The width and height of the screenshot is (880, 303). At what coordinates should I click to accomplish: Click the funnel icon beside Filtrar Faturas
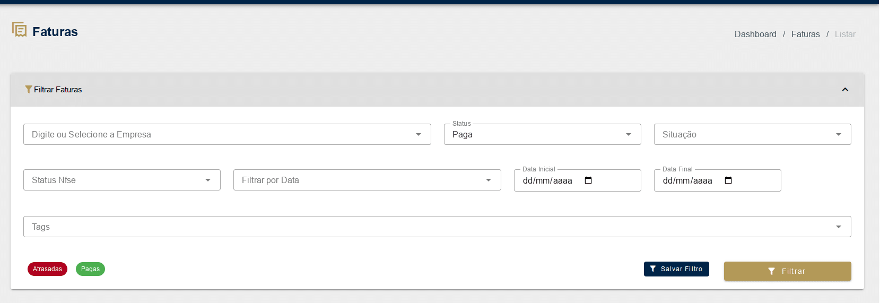click(29, 90)
